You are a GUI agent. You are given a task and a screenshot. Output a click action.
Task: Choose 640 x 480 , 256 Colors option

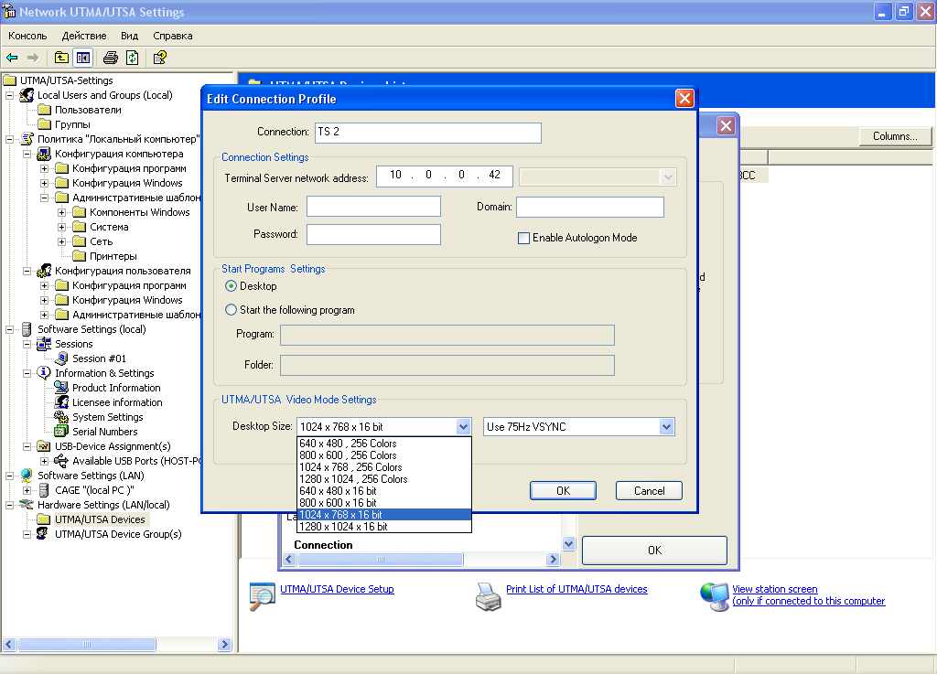pos(384,444)
